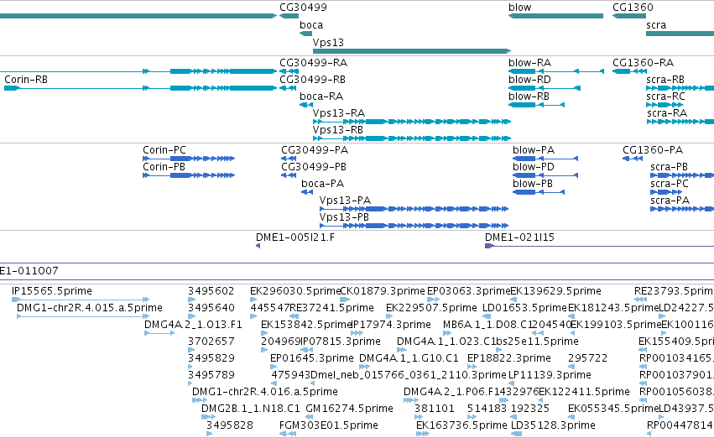Select clone DME1-005I21.F label
This screenshot has width=714, height=438.
tap(295, 237)
